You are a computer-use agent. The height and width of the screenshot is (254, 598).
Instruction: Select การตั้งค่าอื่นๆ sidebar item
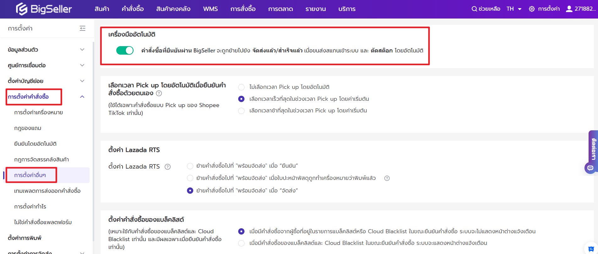(x=30, y=175)
